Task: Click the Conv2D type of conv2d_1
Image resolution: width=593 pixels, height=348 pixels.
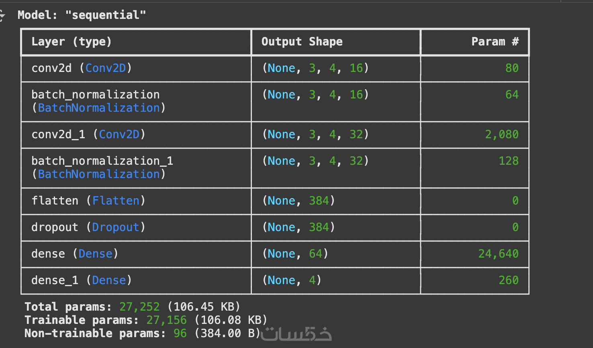Action: [119, 134]
